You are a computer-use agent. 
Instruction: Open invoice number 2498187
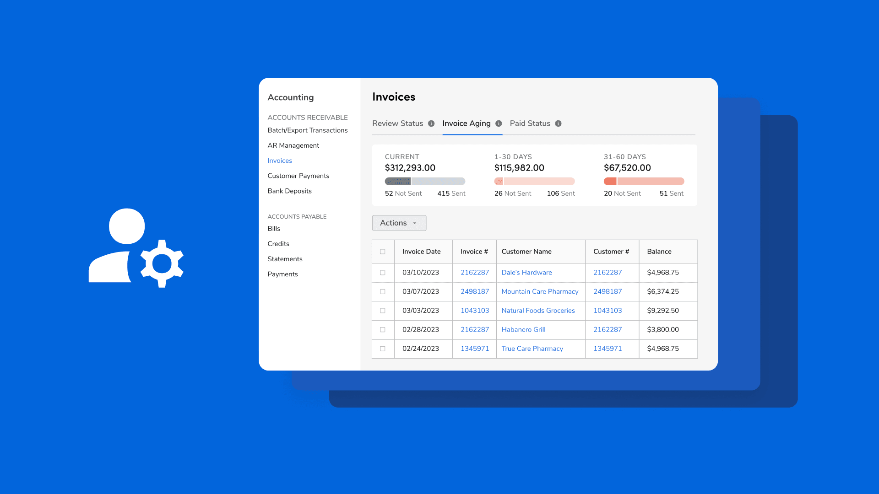click(474, 291)
